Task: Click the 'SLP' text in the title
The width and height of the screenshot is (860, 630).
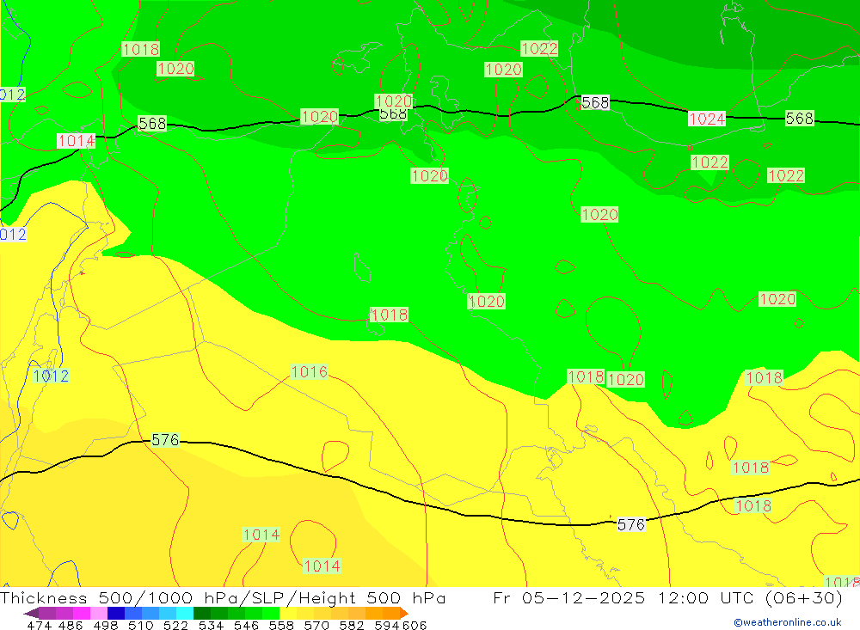Action: pyautogui.click(x=268, y=597)
